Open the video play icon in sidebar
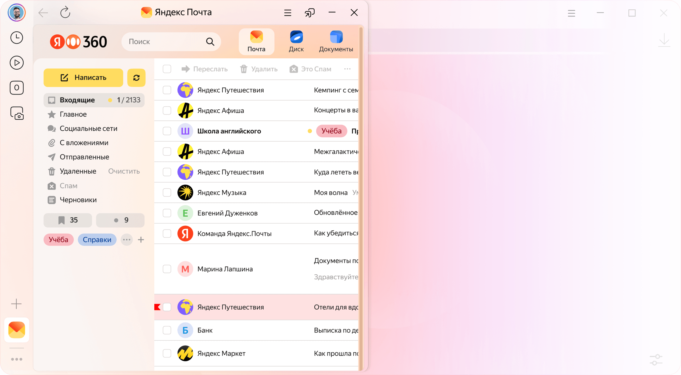The width and height of the screenshot is (681, 375). 17,63
